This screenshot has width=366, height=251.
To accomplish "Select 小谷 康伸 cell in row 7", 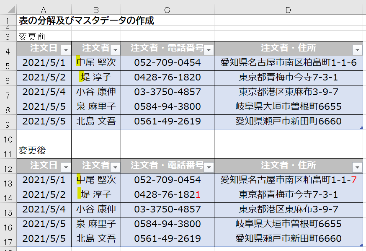I will tap(96, 92).
